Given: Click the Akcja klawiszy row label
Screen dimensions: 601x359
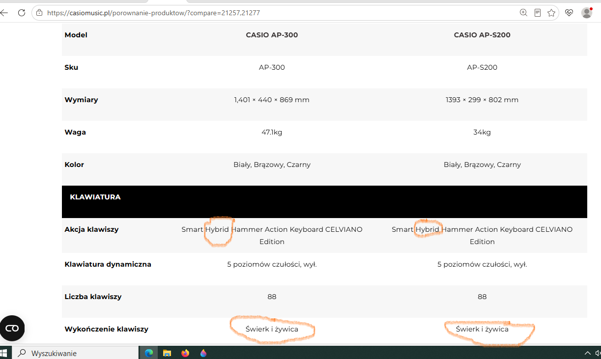Looking at the screenshot, I should [x=91, y=229].
